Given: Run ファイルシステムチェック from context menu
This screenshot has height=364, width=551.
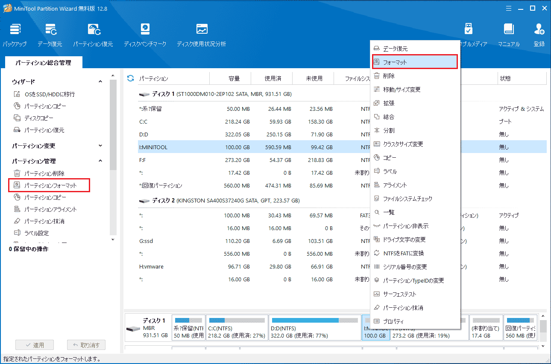Looking at the screenshot, I should [x=415, y=199].
